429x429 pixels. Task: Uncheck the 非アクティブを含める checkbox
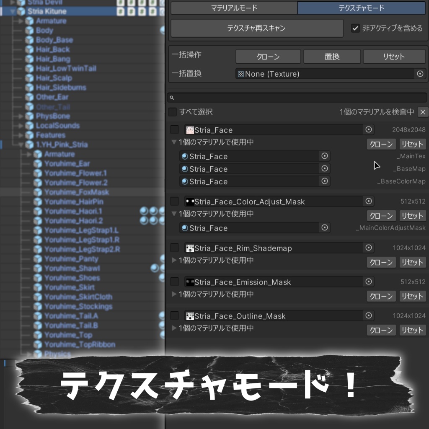[356, 28]
